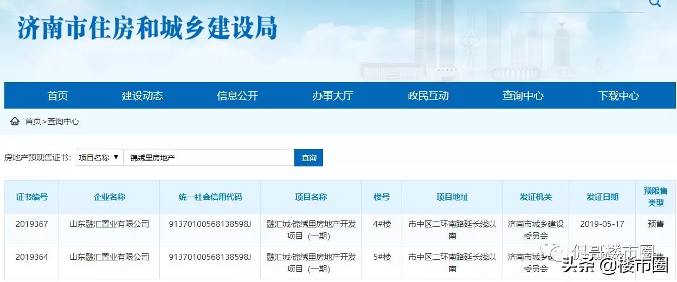Click the 5#楼 building cell

382,257
